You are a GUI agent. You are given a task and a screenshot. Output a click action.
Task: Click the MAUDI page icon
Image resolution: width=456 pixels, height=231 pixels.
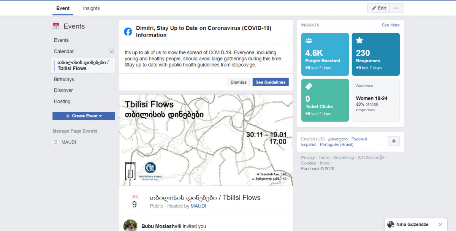[x=55, y=142]
